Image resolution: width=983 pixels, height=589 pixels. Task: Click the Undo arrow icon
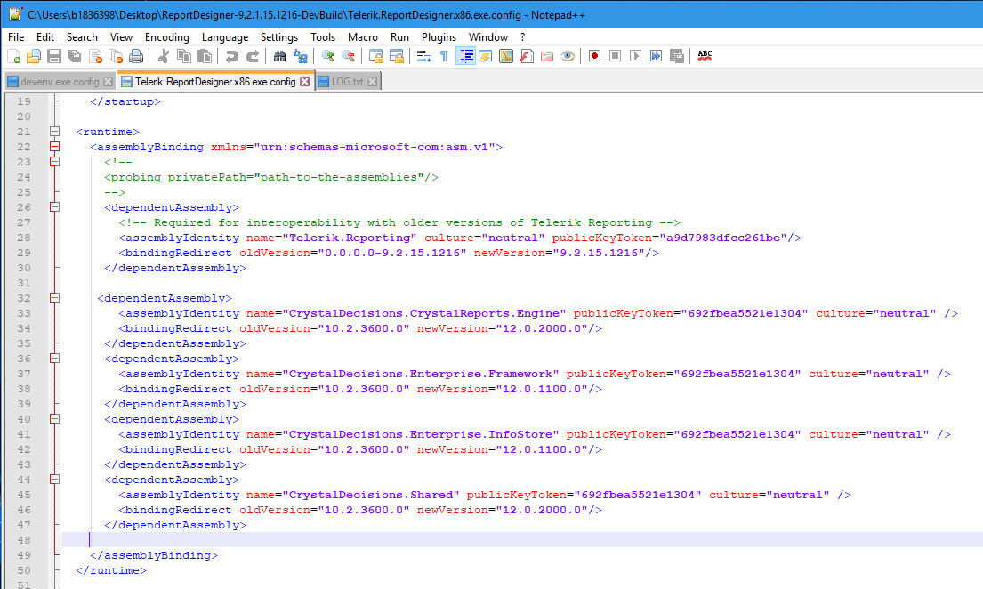click(x=231, y=56)
